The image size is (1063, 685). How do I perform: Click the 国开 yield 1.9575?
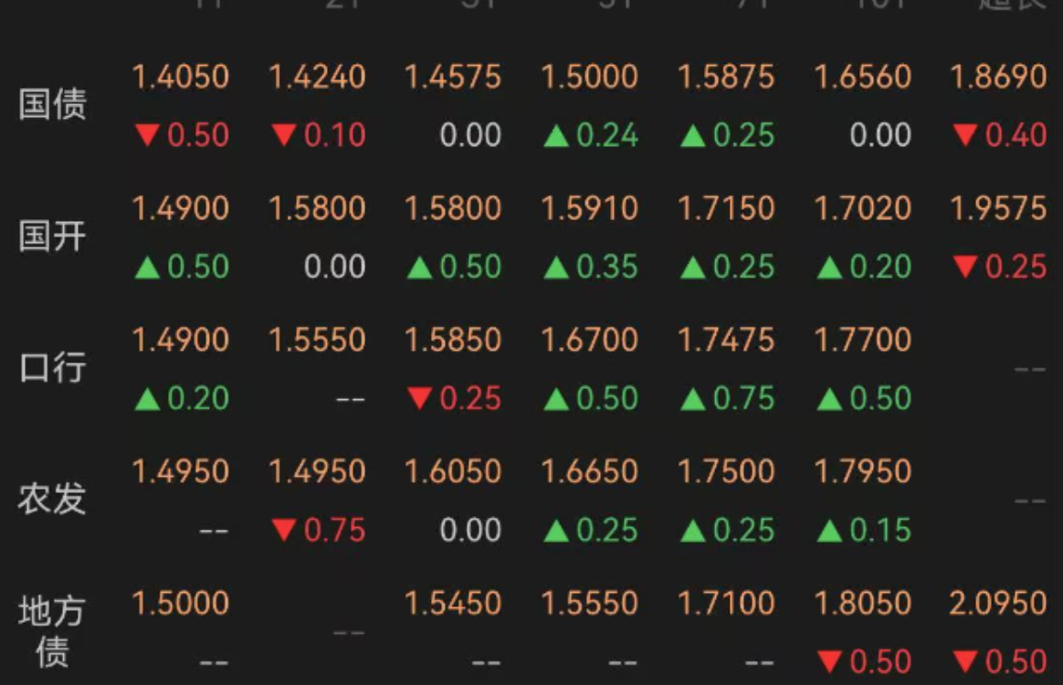point(998,208)
